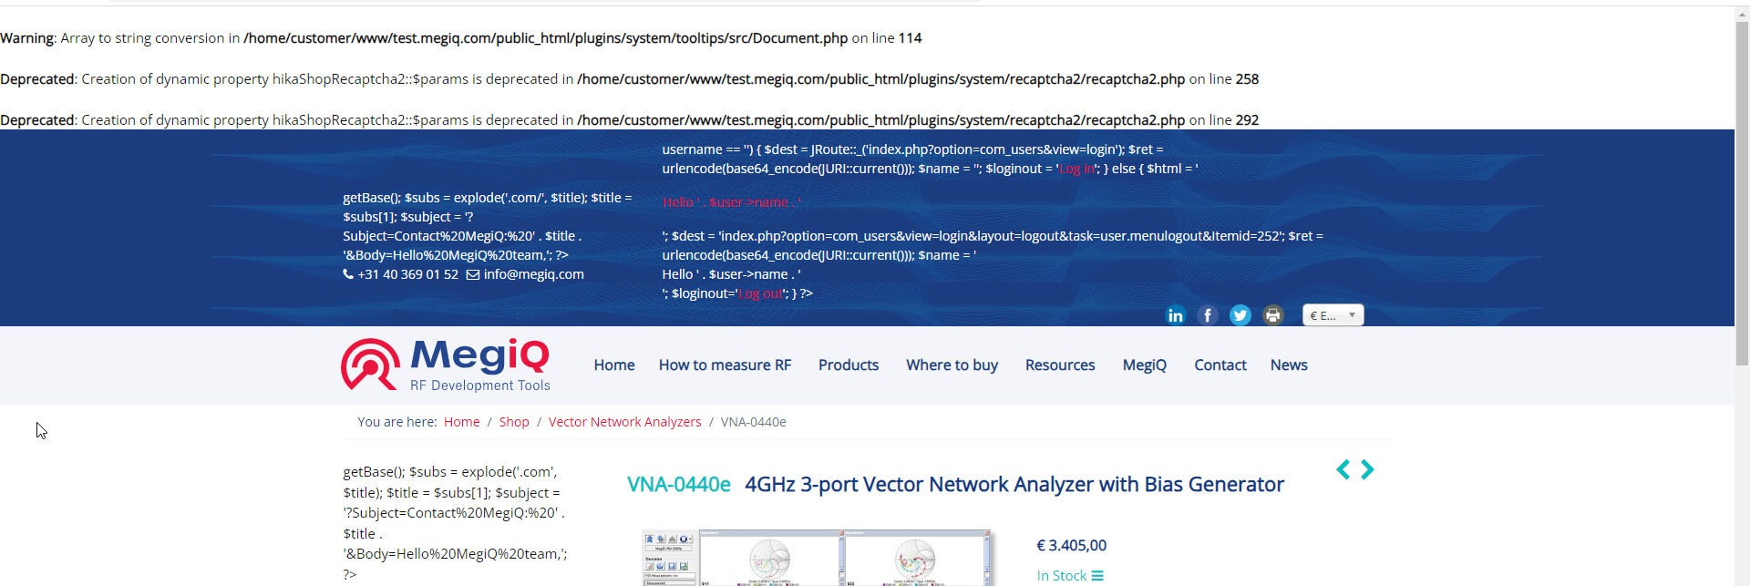Click the red 'Log out' link
This screenshot has height=586, width=1750.
click(x=760, y=293)
